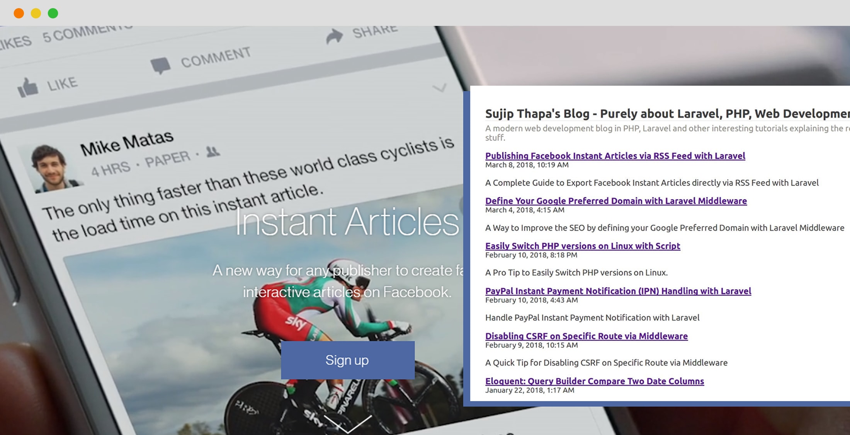The image size is (850, 435).
Task: Open PayPal Instant Payment Notification Handling link
Action: pyautogui.click(x=618, y=291)
